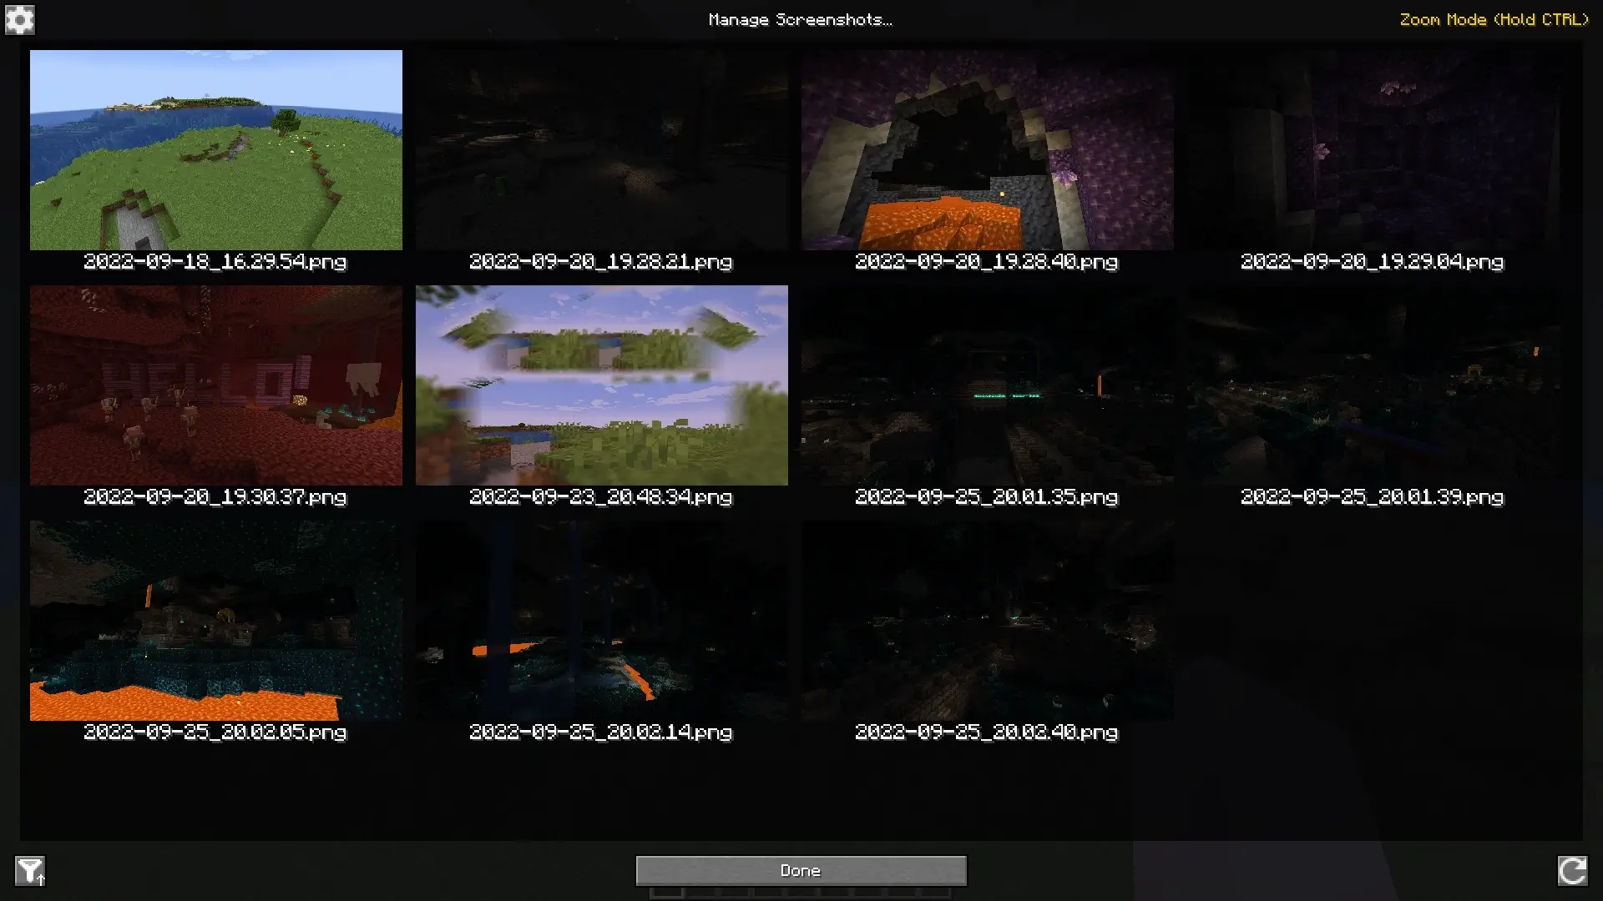Screen dimensions: 1603x901
Task: Click the filename label 2022-09-23_20.48.34.png
Action: pos(601,497)
